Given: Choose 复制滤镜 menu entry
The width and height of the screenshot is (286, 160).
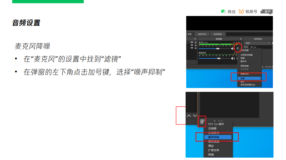Looking at the screenshot, I should coord(244,66).
